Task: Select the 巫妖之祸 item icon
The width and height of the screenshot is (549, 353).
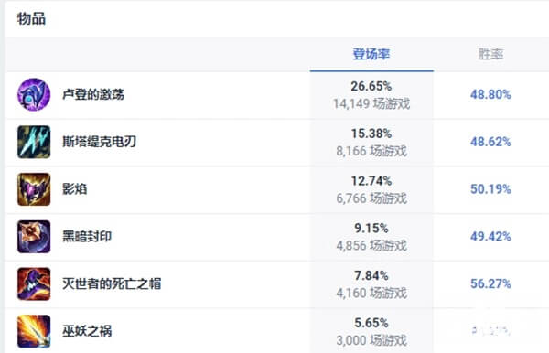Action: pos(34,331)
